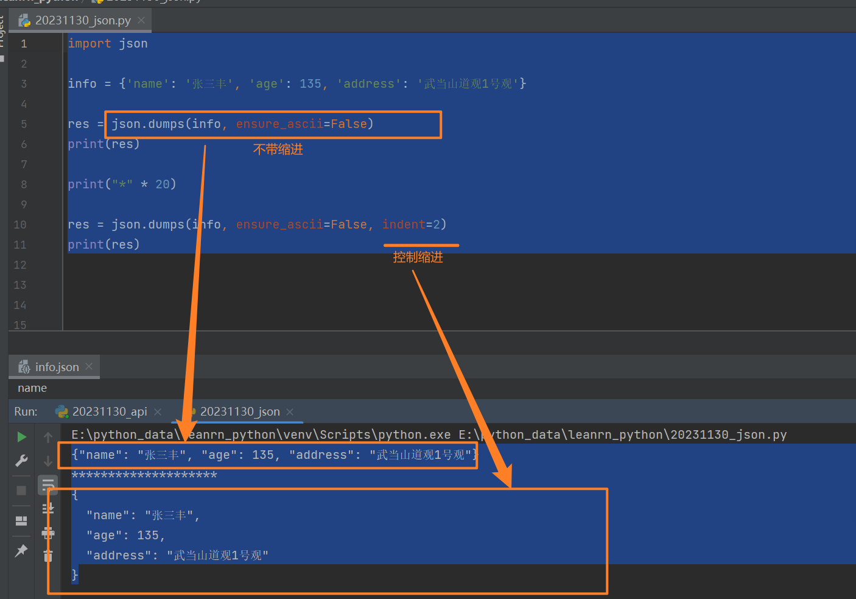Viewport: 856px width, 599px height.
Task: Click the green Rerun button
Action: [21, 437]
